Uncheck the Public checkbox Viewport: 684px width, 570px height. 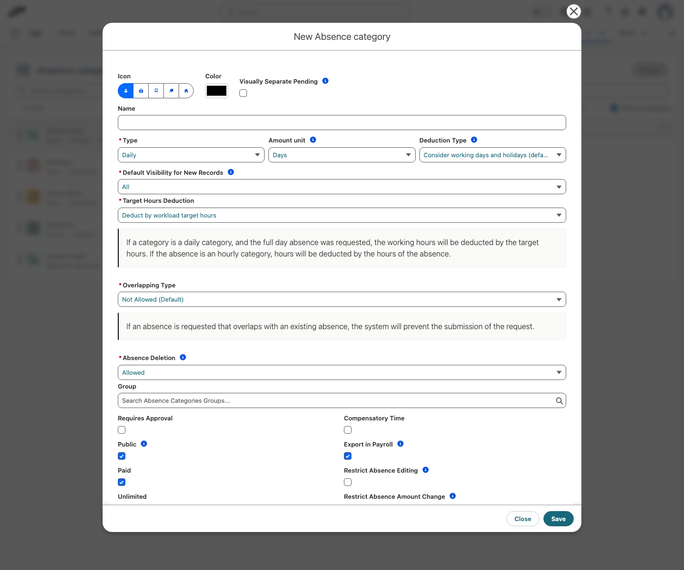click(x=122, y=456)
